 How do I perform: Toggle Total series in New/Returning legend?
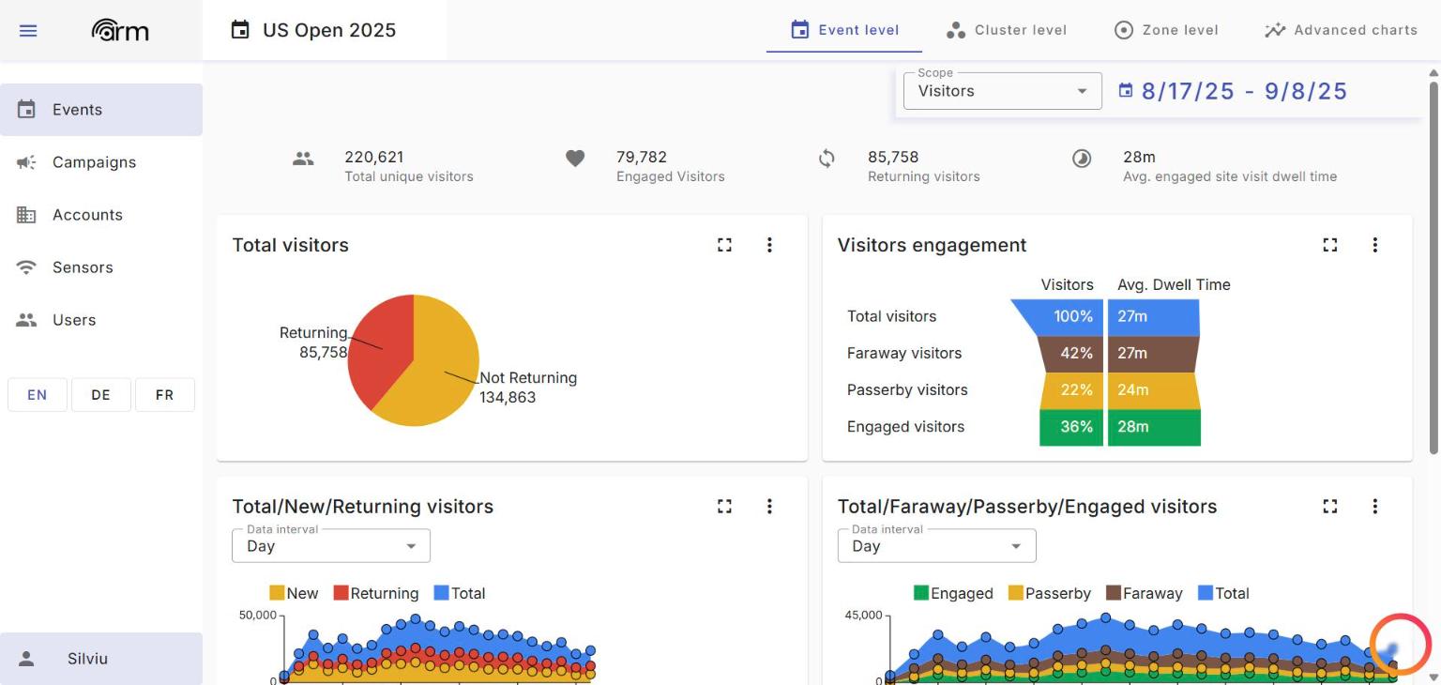click(460, 593)
